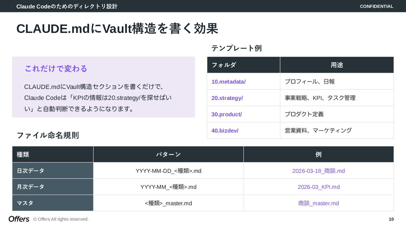
Task: Click the '種類' column header
Action: [53, 154]
